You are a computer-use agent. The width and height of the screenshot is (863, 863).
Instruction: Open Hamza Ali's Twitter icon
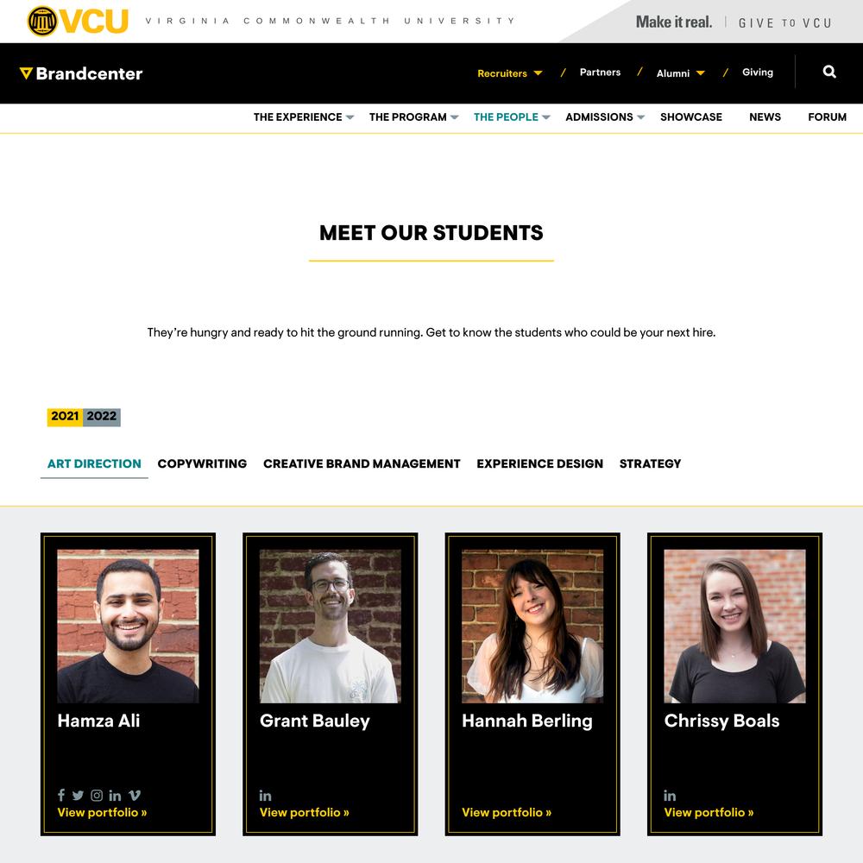click(x=79, y=796)
